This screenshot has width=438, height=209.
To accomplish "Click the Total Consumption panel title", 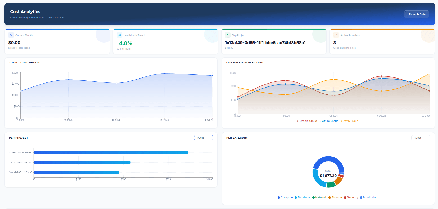I will point(24,62).
